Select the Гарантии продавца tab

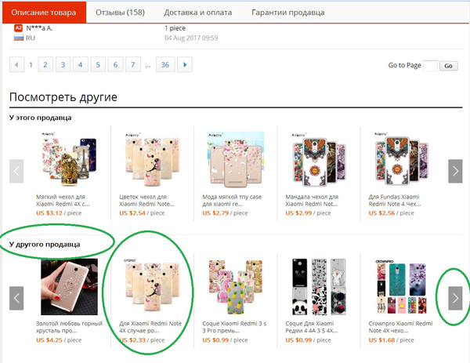pos(287,13)
